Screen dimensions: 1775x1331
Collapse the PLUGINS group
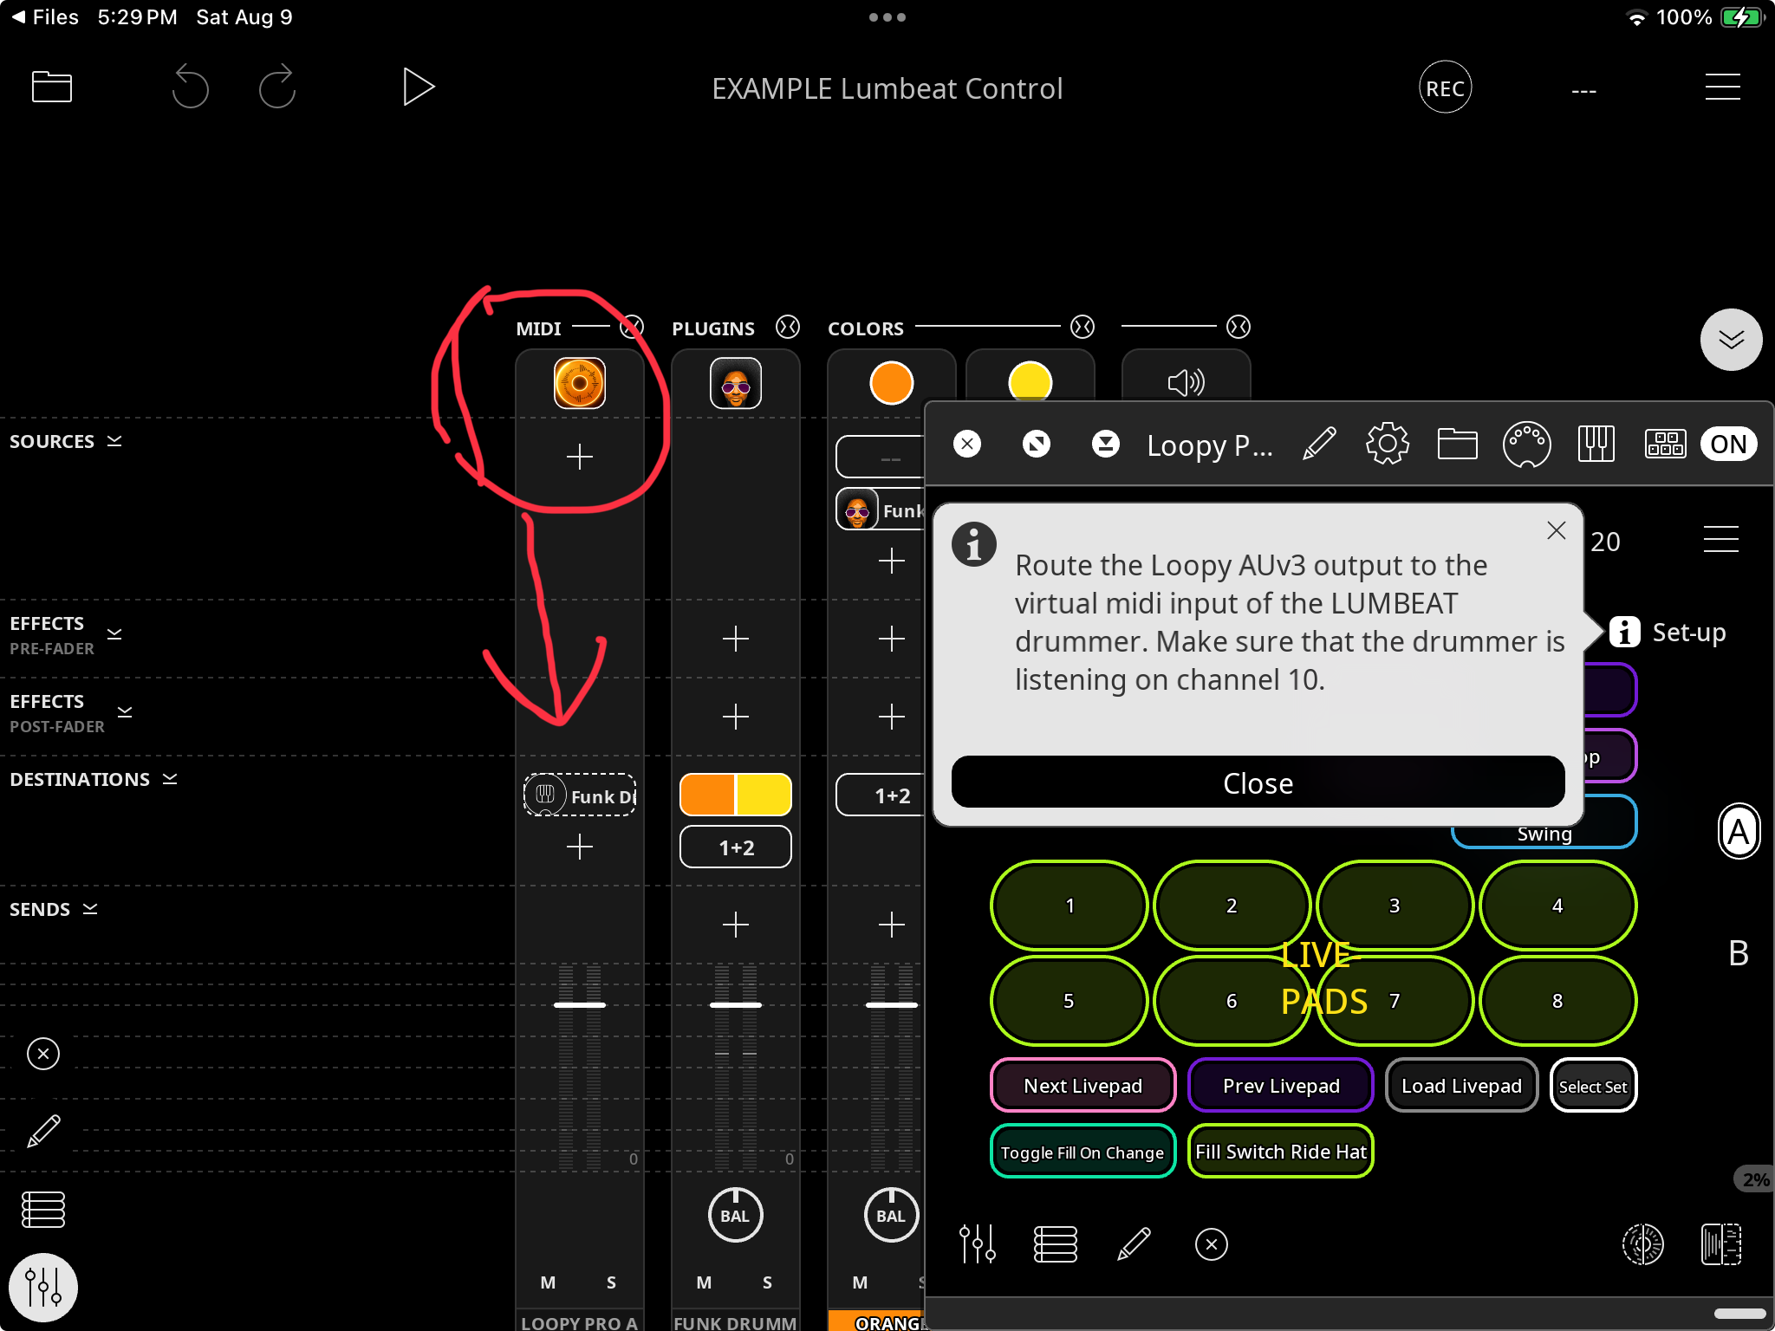coord(788,327)
